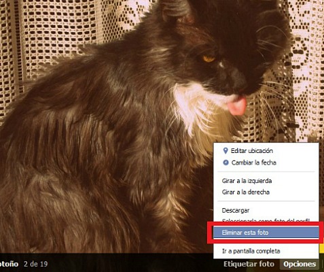The image size is (324, 272).
Task: Click the '2 de 19' photo counter
Action: coord(36,264)
